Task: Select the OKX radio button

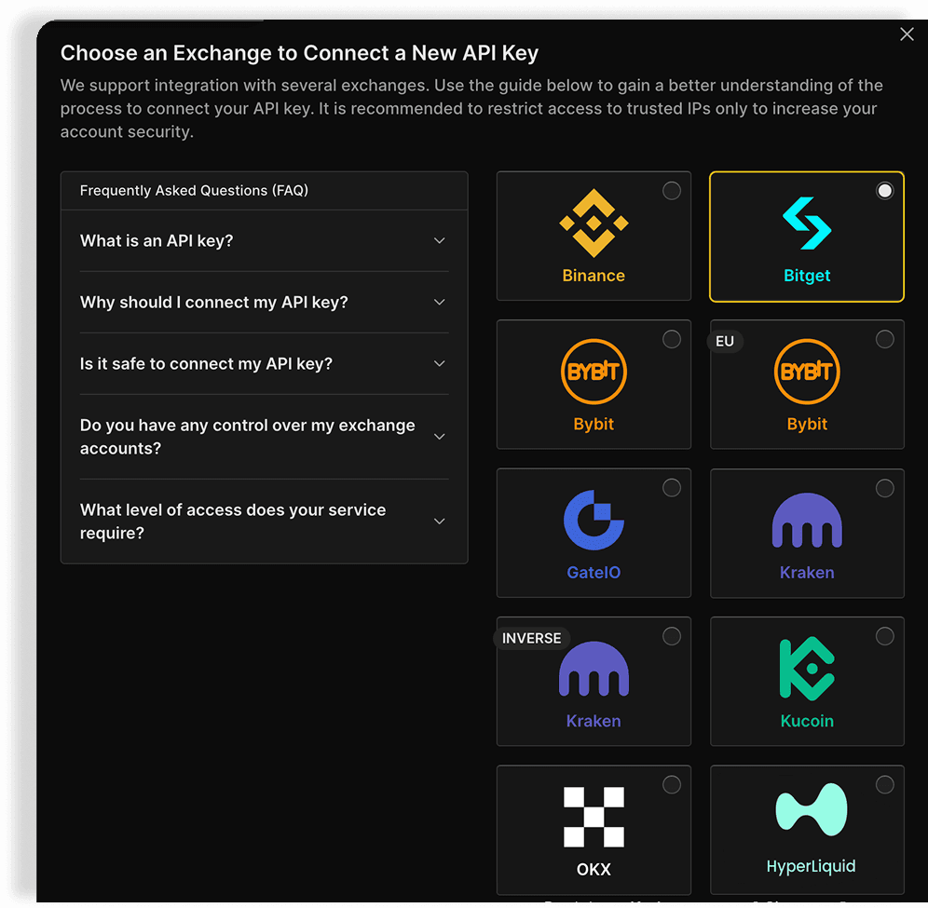Action: point(671,784)
